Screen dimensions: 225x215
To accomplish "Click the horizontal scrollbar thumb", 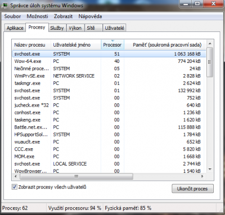I will 76,176.
